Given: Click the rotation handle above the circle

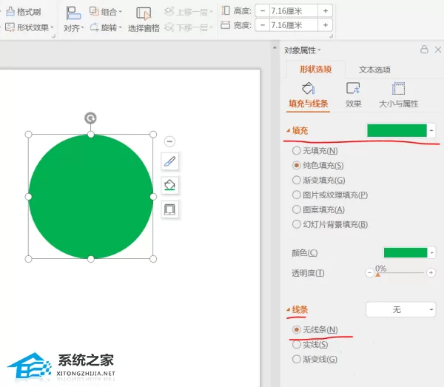Looking at the screenshot, I should [90, 118].
